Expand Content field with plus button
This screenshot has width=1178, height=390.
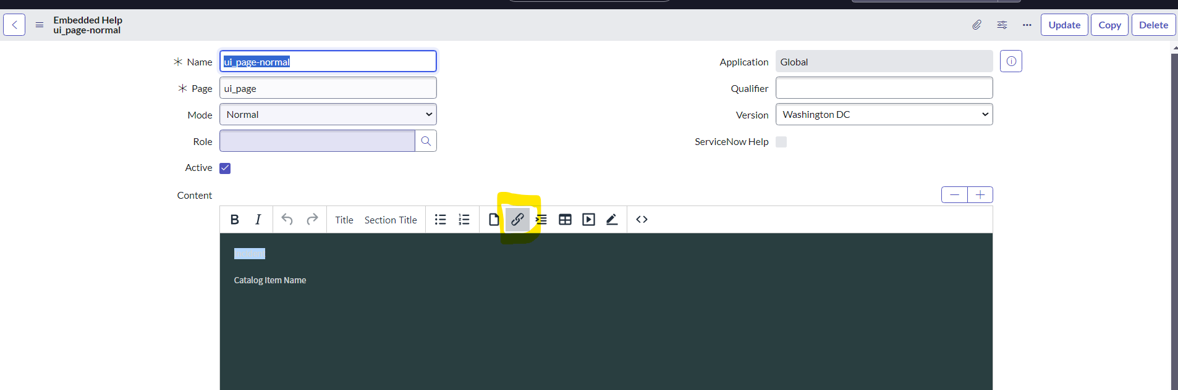[980, 195]
